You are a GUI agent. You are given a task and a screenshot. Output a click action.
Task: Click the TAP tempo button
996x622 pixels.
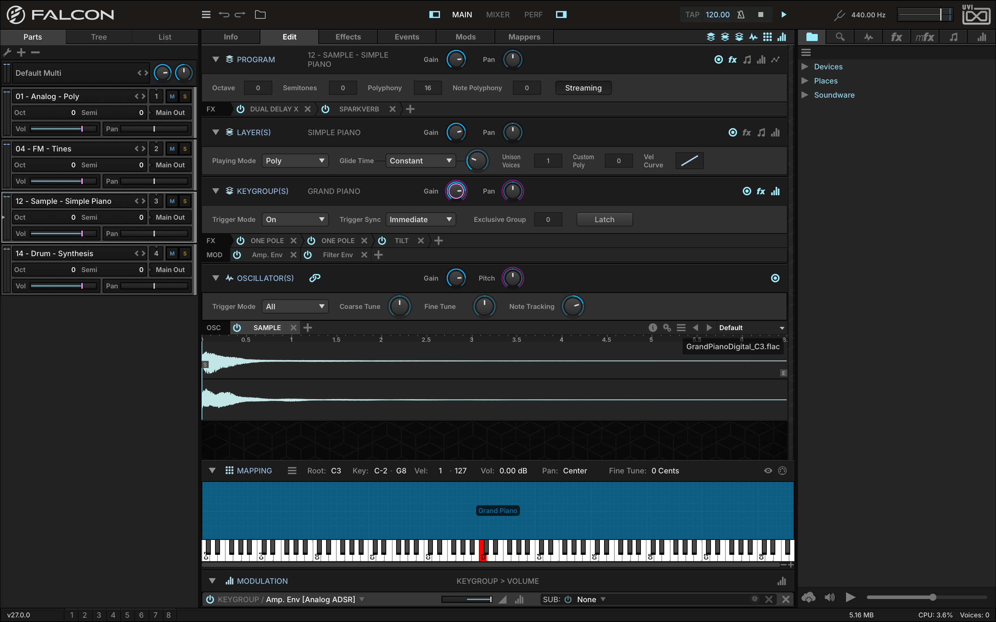[692, 15]
